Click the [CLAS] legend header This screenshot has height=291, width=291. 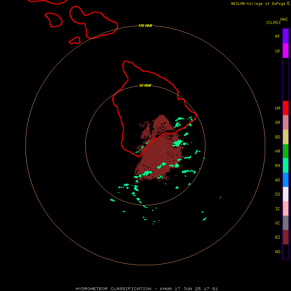click(273, 22)
